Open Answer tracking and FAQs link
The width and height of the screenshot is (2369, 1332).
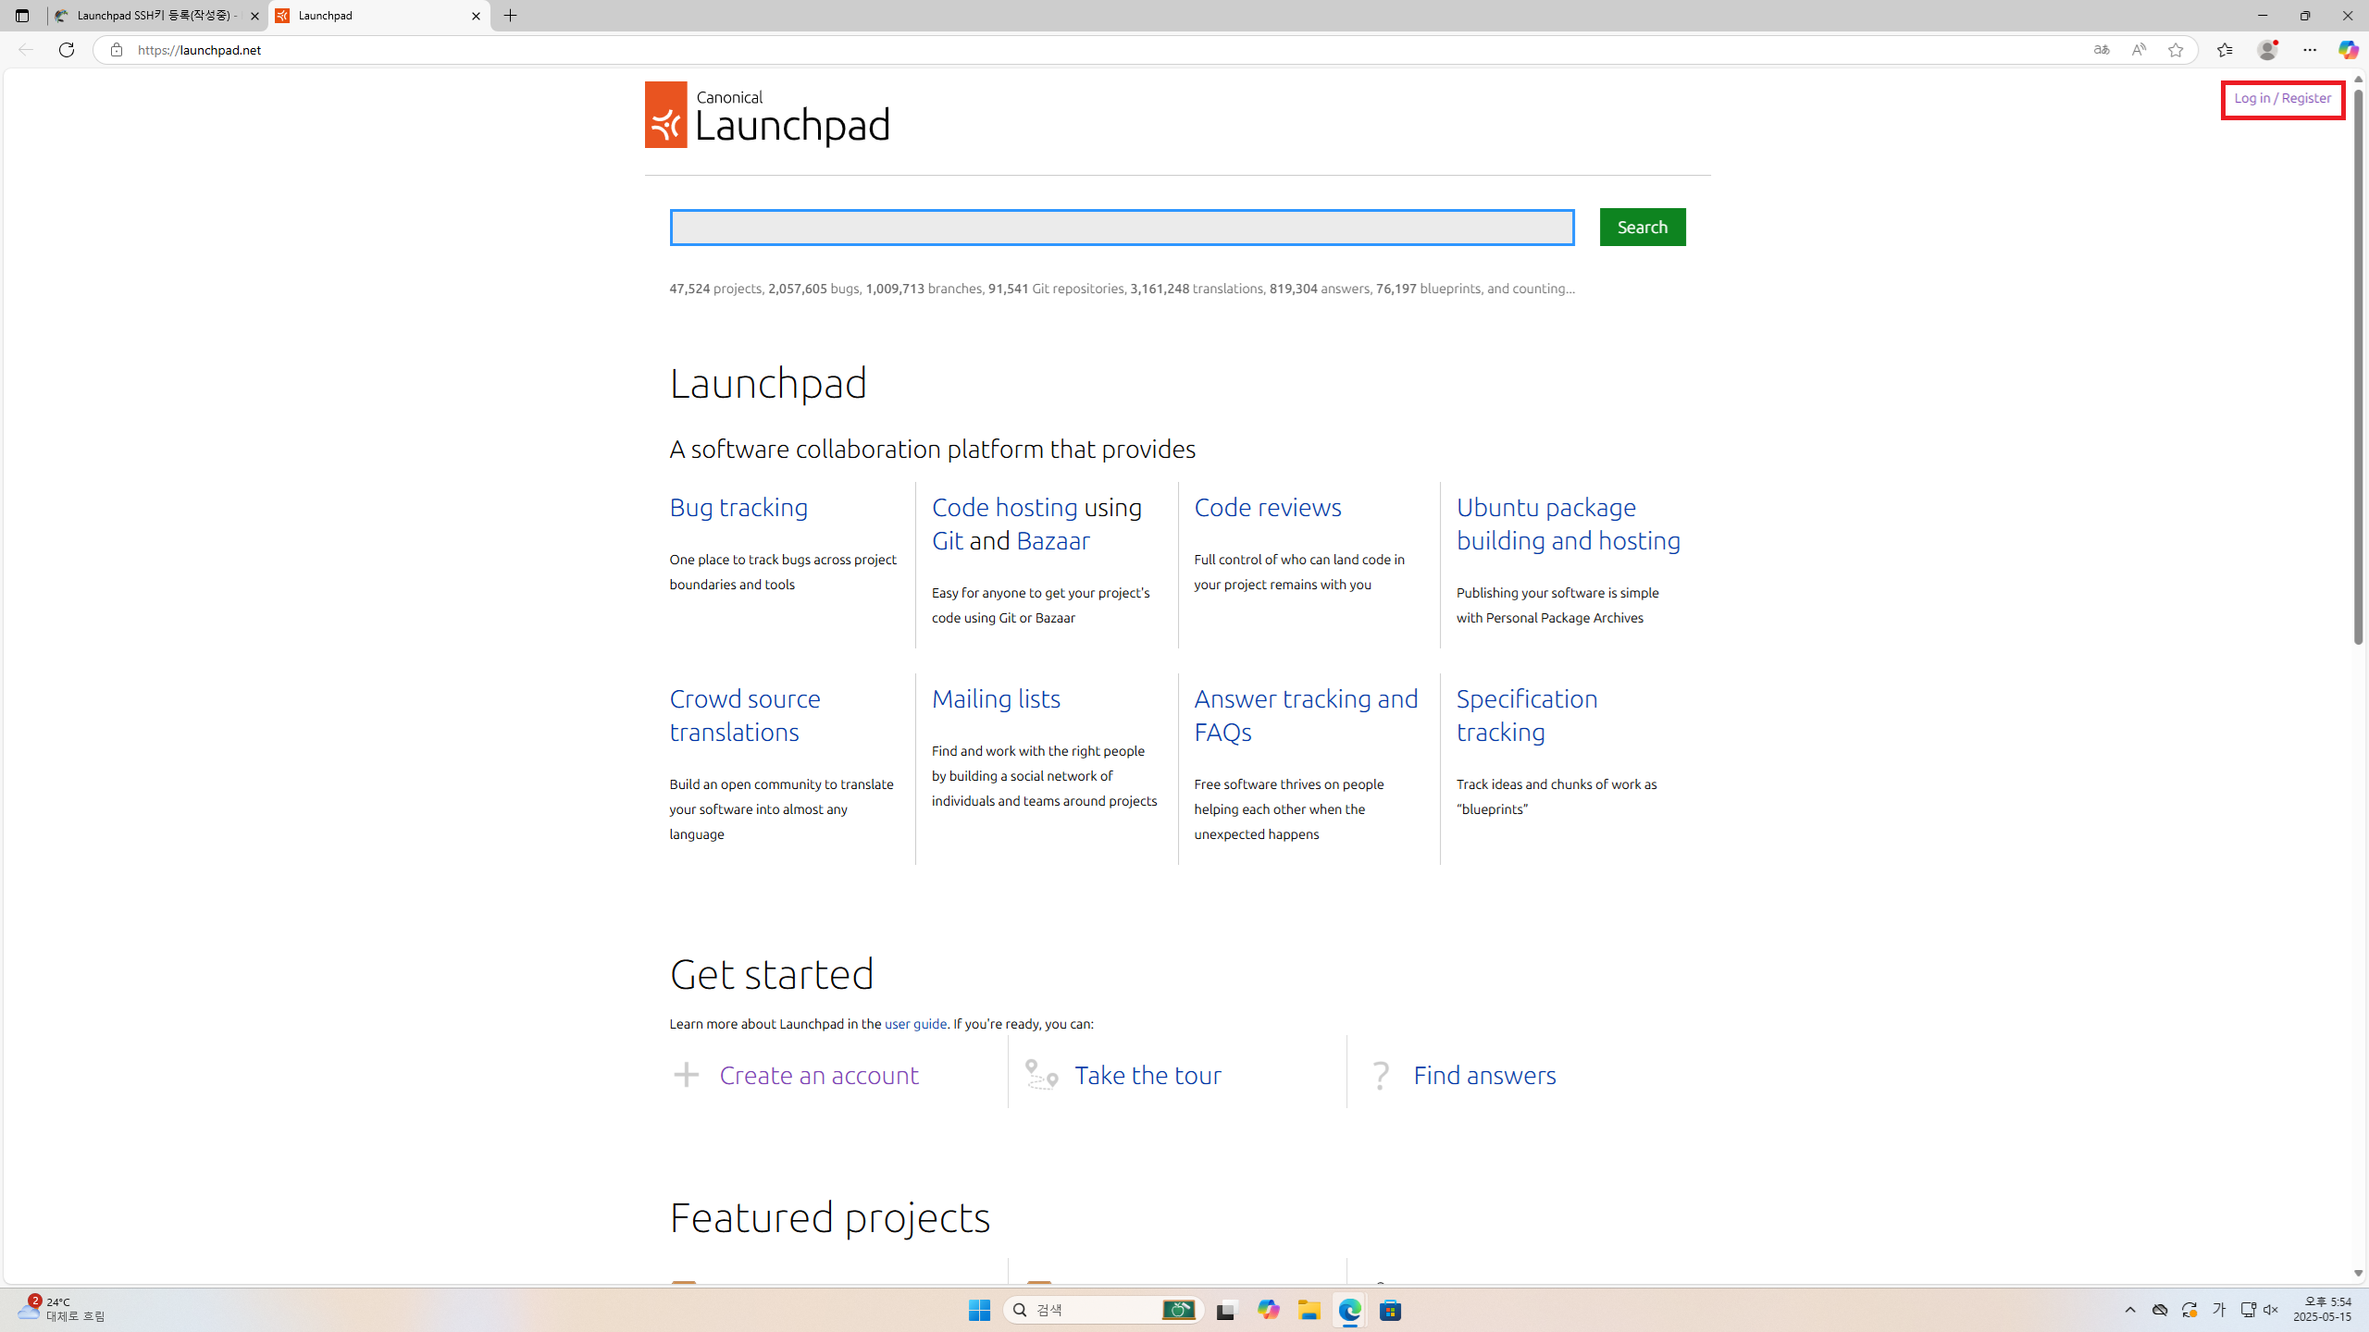(x=1305, y=716)
